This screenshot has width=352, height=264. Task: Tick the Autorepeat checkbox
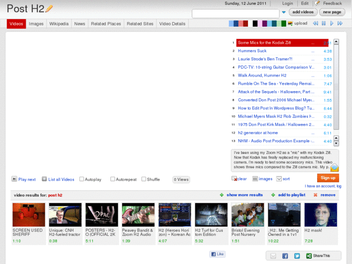click(113, 179)
